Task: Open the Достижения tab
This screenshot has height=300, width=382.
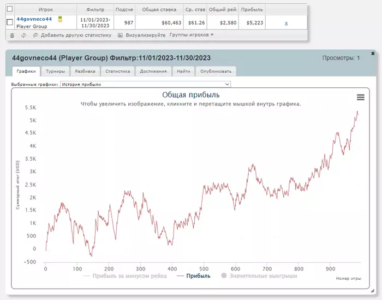Action: tap(153, 71)
